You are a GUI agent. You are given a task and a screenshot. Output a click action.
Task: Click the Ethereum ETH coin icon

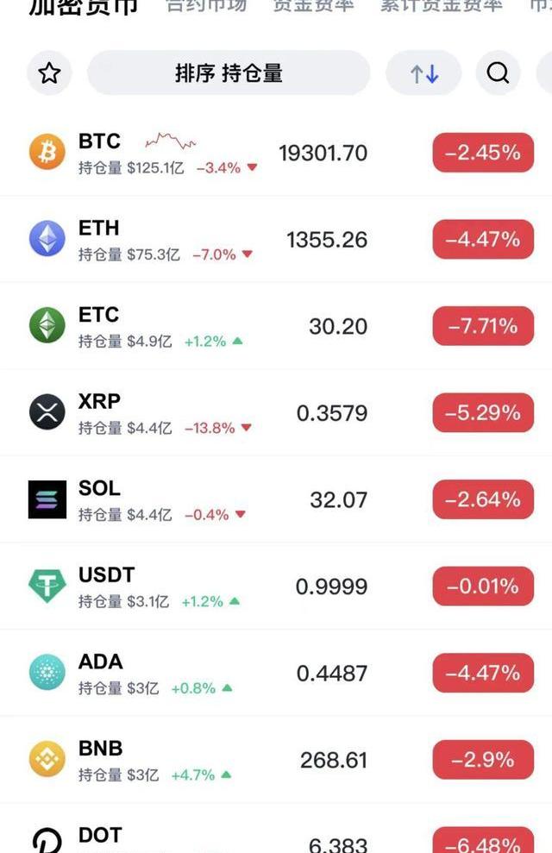[x=47, y=239]
